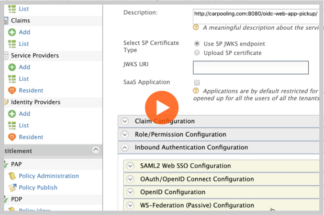Click the help icon under SaaS Application

[x=196, y=91]
